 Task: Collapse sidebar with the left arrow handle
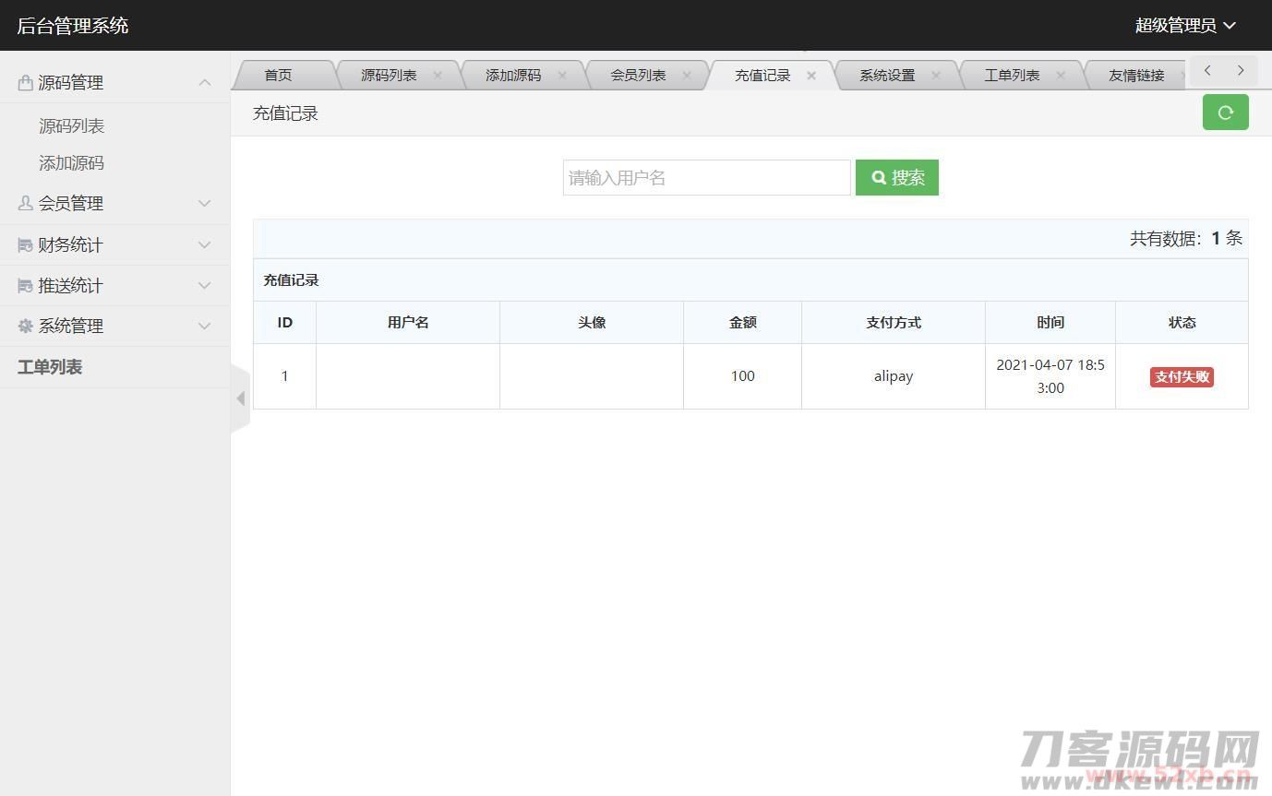[x=240, y=398]
